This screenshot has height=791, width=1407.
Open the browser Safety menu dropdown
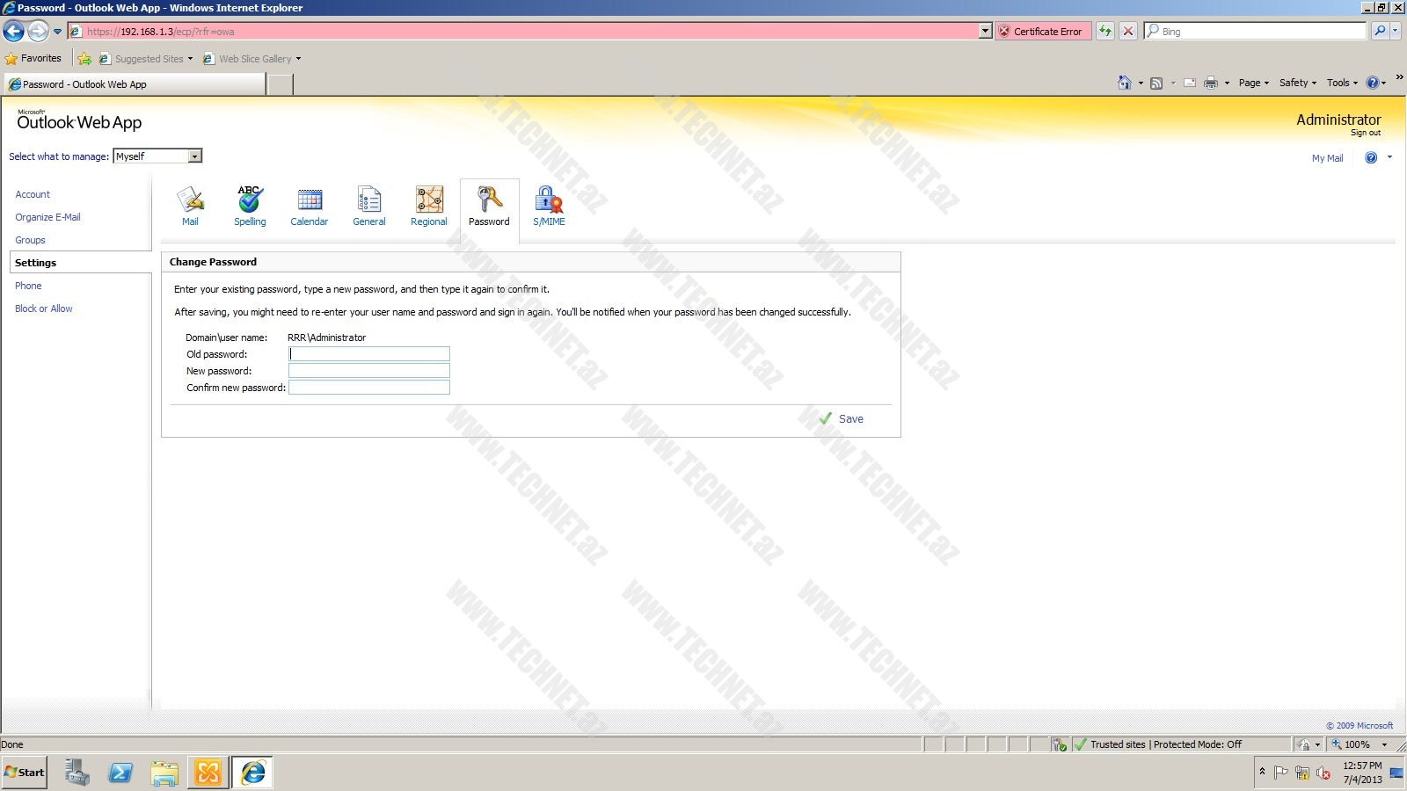pos(1297,83)
